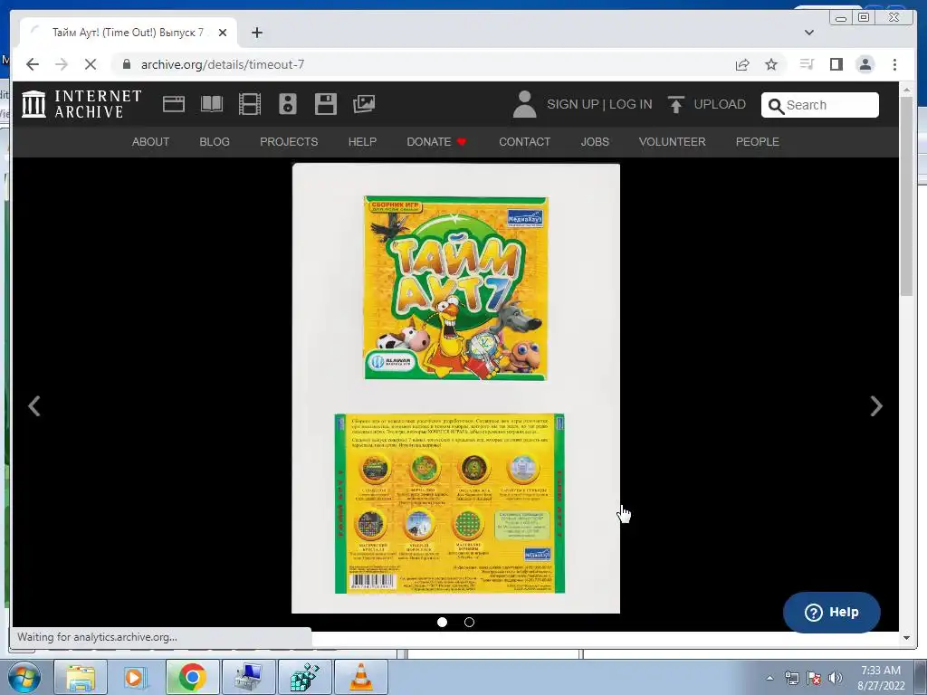Show the previous carousel image

pos(34,406)
